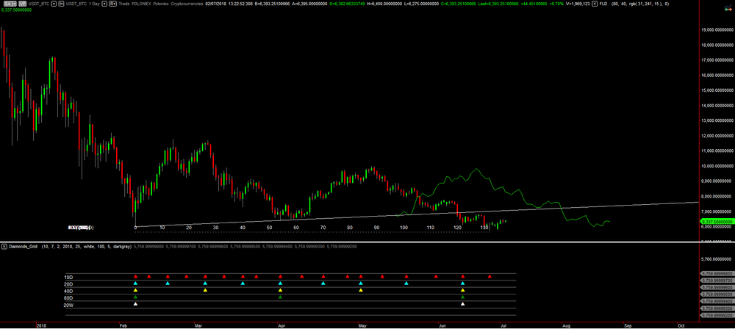Click the yellow 40D triangle at May
Viewport: 735px width, 329px height.
[x=361, y=290]
